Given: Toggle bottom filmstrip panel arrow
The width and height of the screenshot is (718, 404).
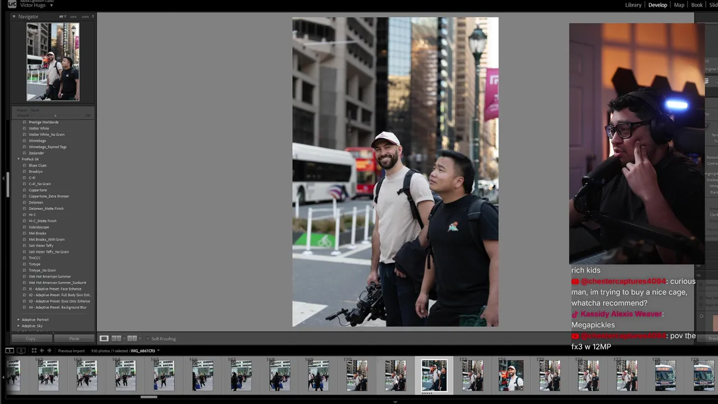Looking at the screenshot, I should click(x=395, y=402).
